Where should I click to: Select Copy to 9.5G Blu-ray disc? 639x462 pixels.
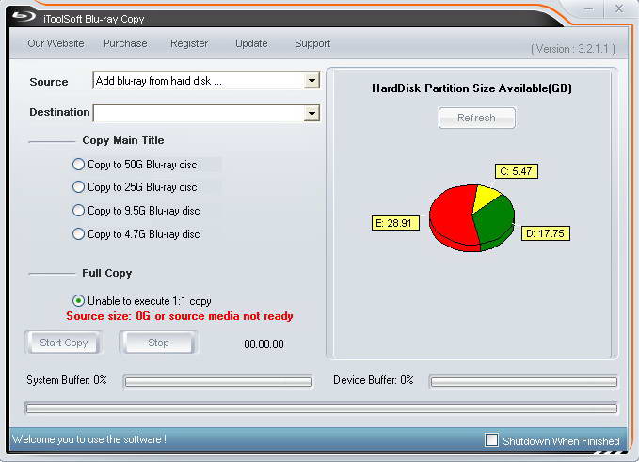coord(136,211)
